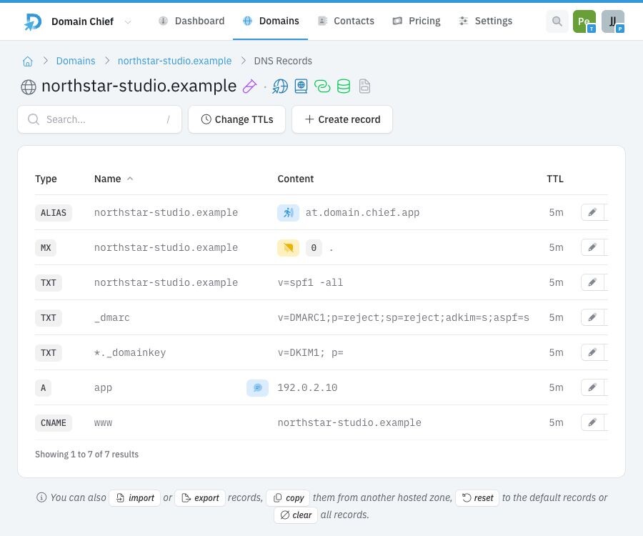Click the green database icon by the title
Viewport: 643px width, 536px height.
(344, 86)
